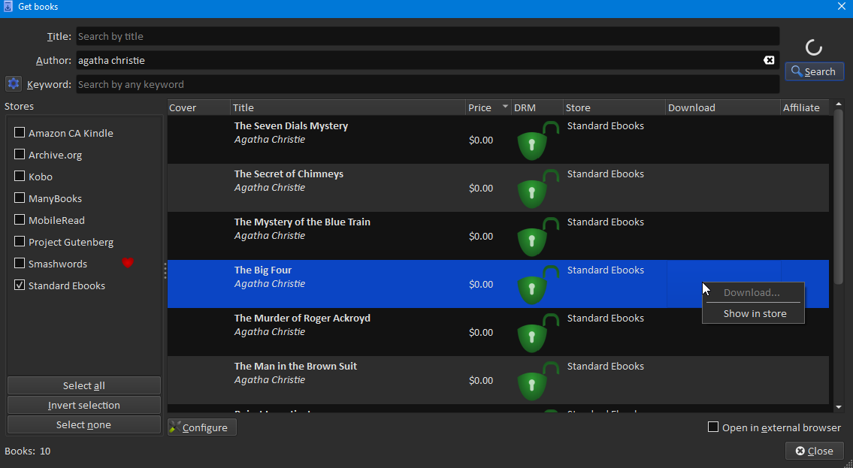Screen dimensions: 853x468
Task: Click DRM unlocked icon for The Seven Dials Mystery
Action: (537, 140)
